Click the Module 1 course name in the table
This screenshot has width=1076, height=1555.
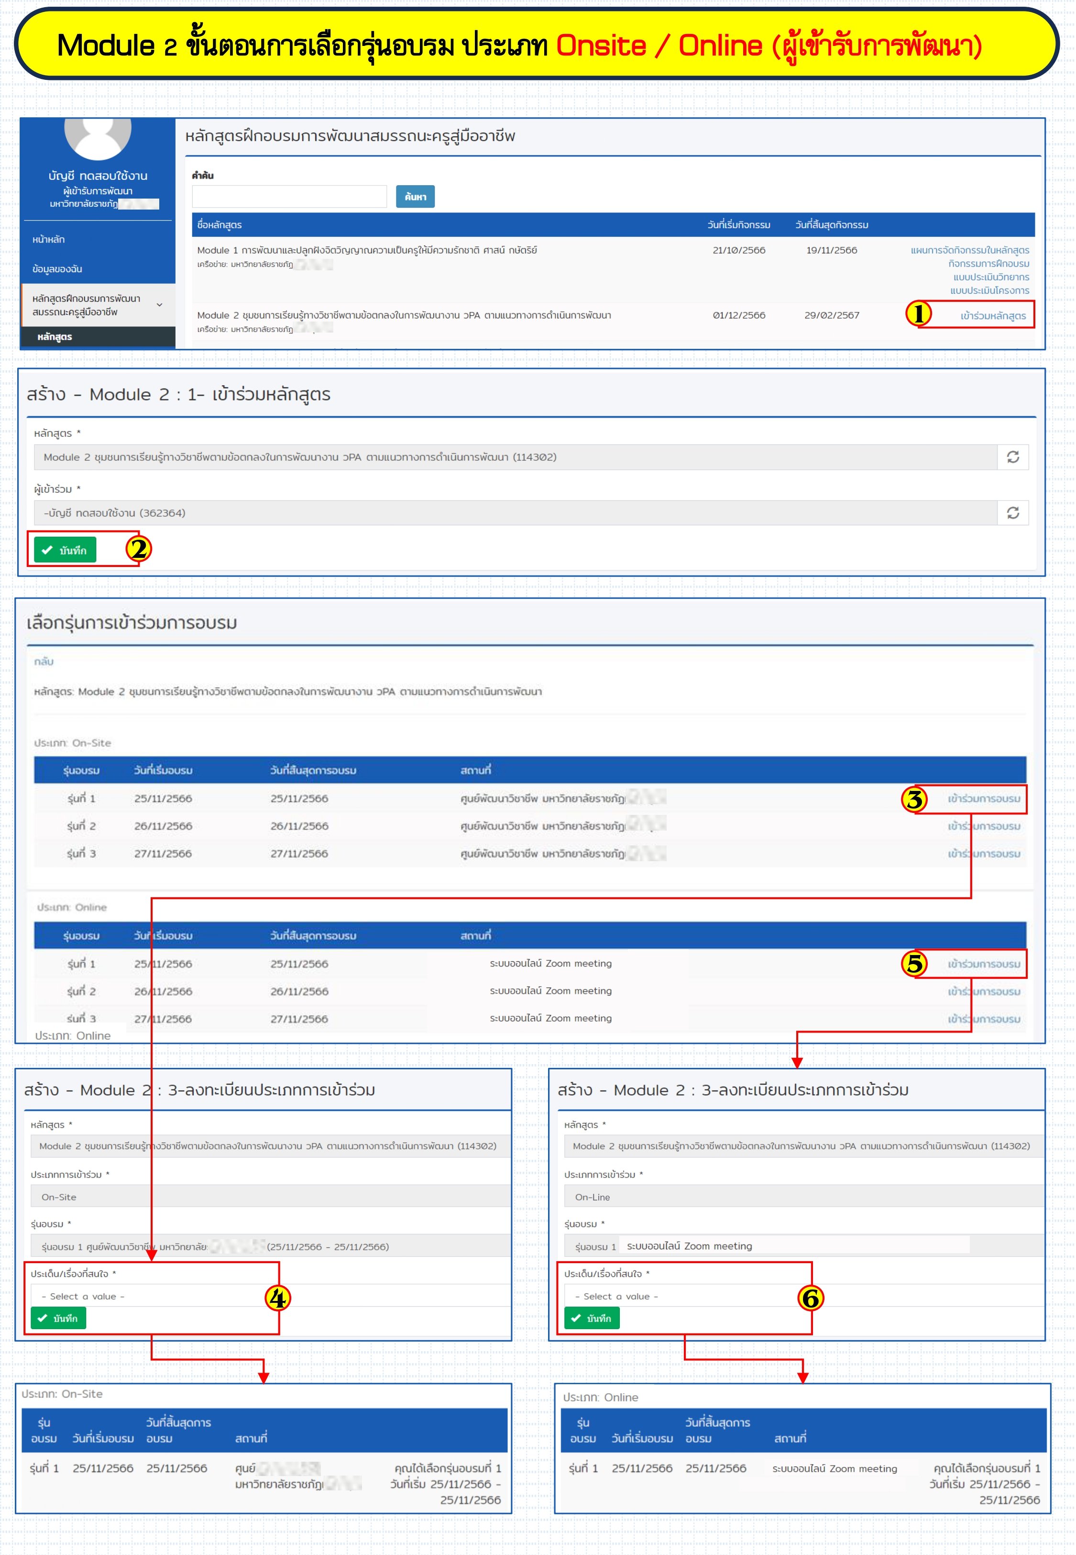coord(367,250)
